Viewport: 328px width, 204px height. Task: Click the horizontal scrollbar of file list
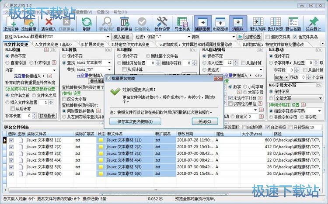click(x=156, y=190)
